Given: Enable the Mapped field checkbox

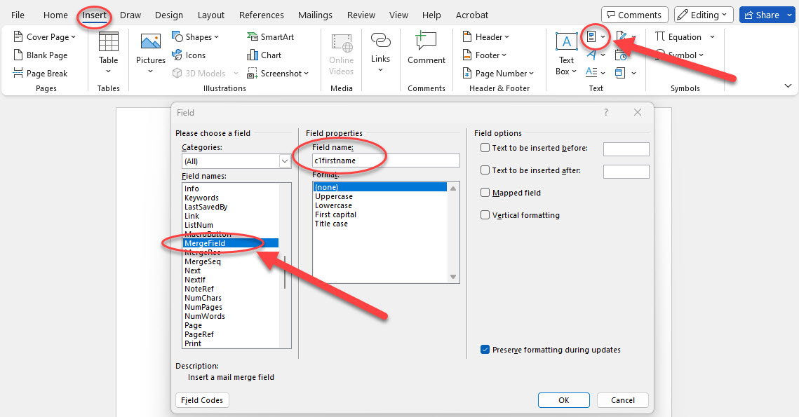Looking at the screenshot, I should 485,193.
